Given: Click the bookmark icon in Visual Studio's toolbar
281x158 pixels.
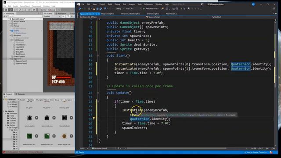Looking at the screenshot, I should point(188,9).
